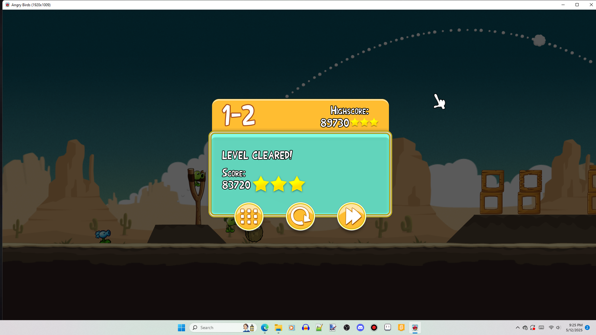Click the taskbar Search box
Screen dimensions: 596x335
pyautogui.click(x=223, y=328)
